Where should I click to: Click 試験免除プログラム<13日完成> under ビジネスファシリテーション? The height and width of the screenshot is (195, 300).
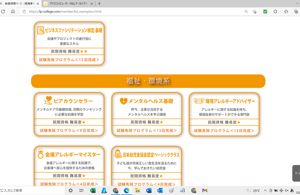69,60
